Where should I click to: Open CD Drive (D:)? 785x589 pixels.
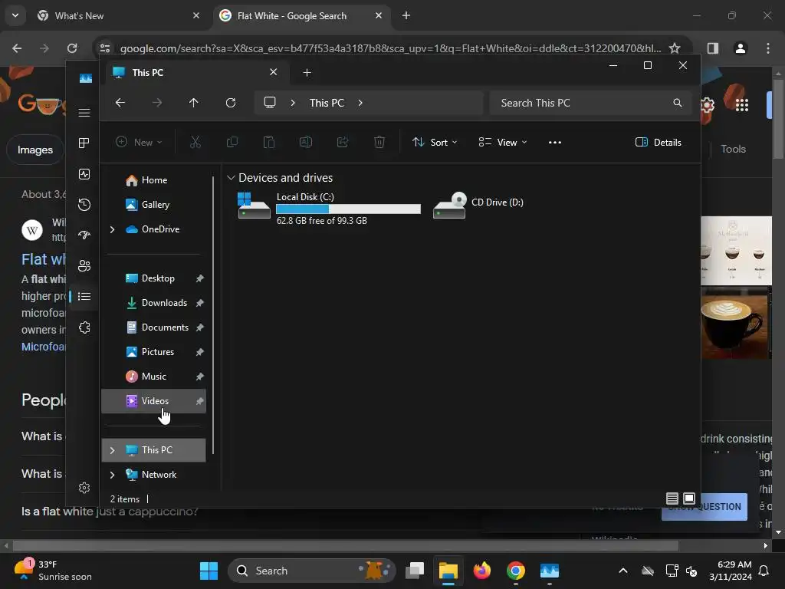[478, 204]
